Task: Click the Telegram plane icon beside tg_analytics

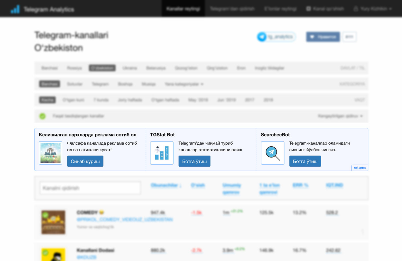Action: [x=262, y=37]
